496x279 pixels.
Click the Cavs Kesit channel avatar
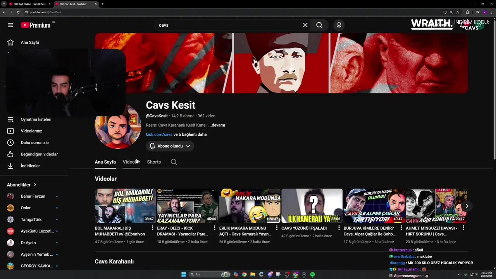118,126
